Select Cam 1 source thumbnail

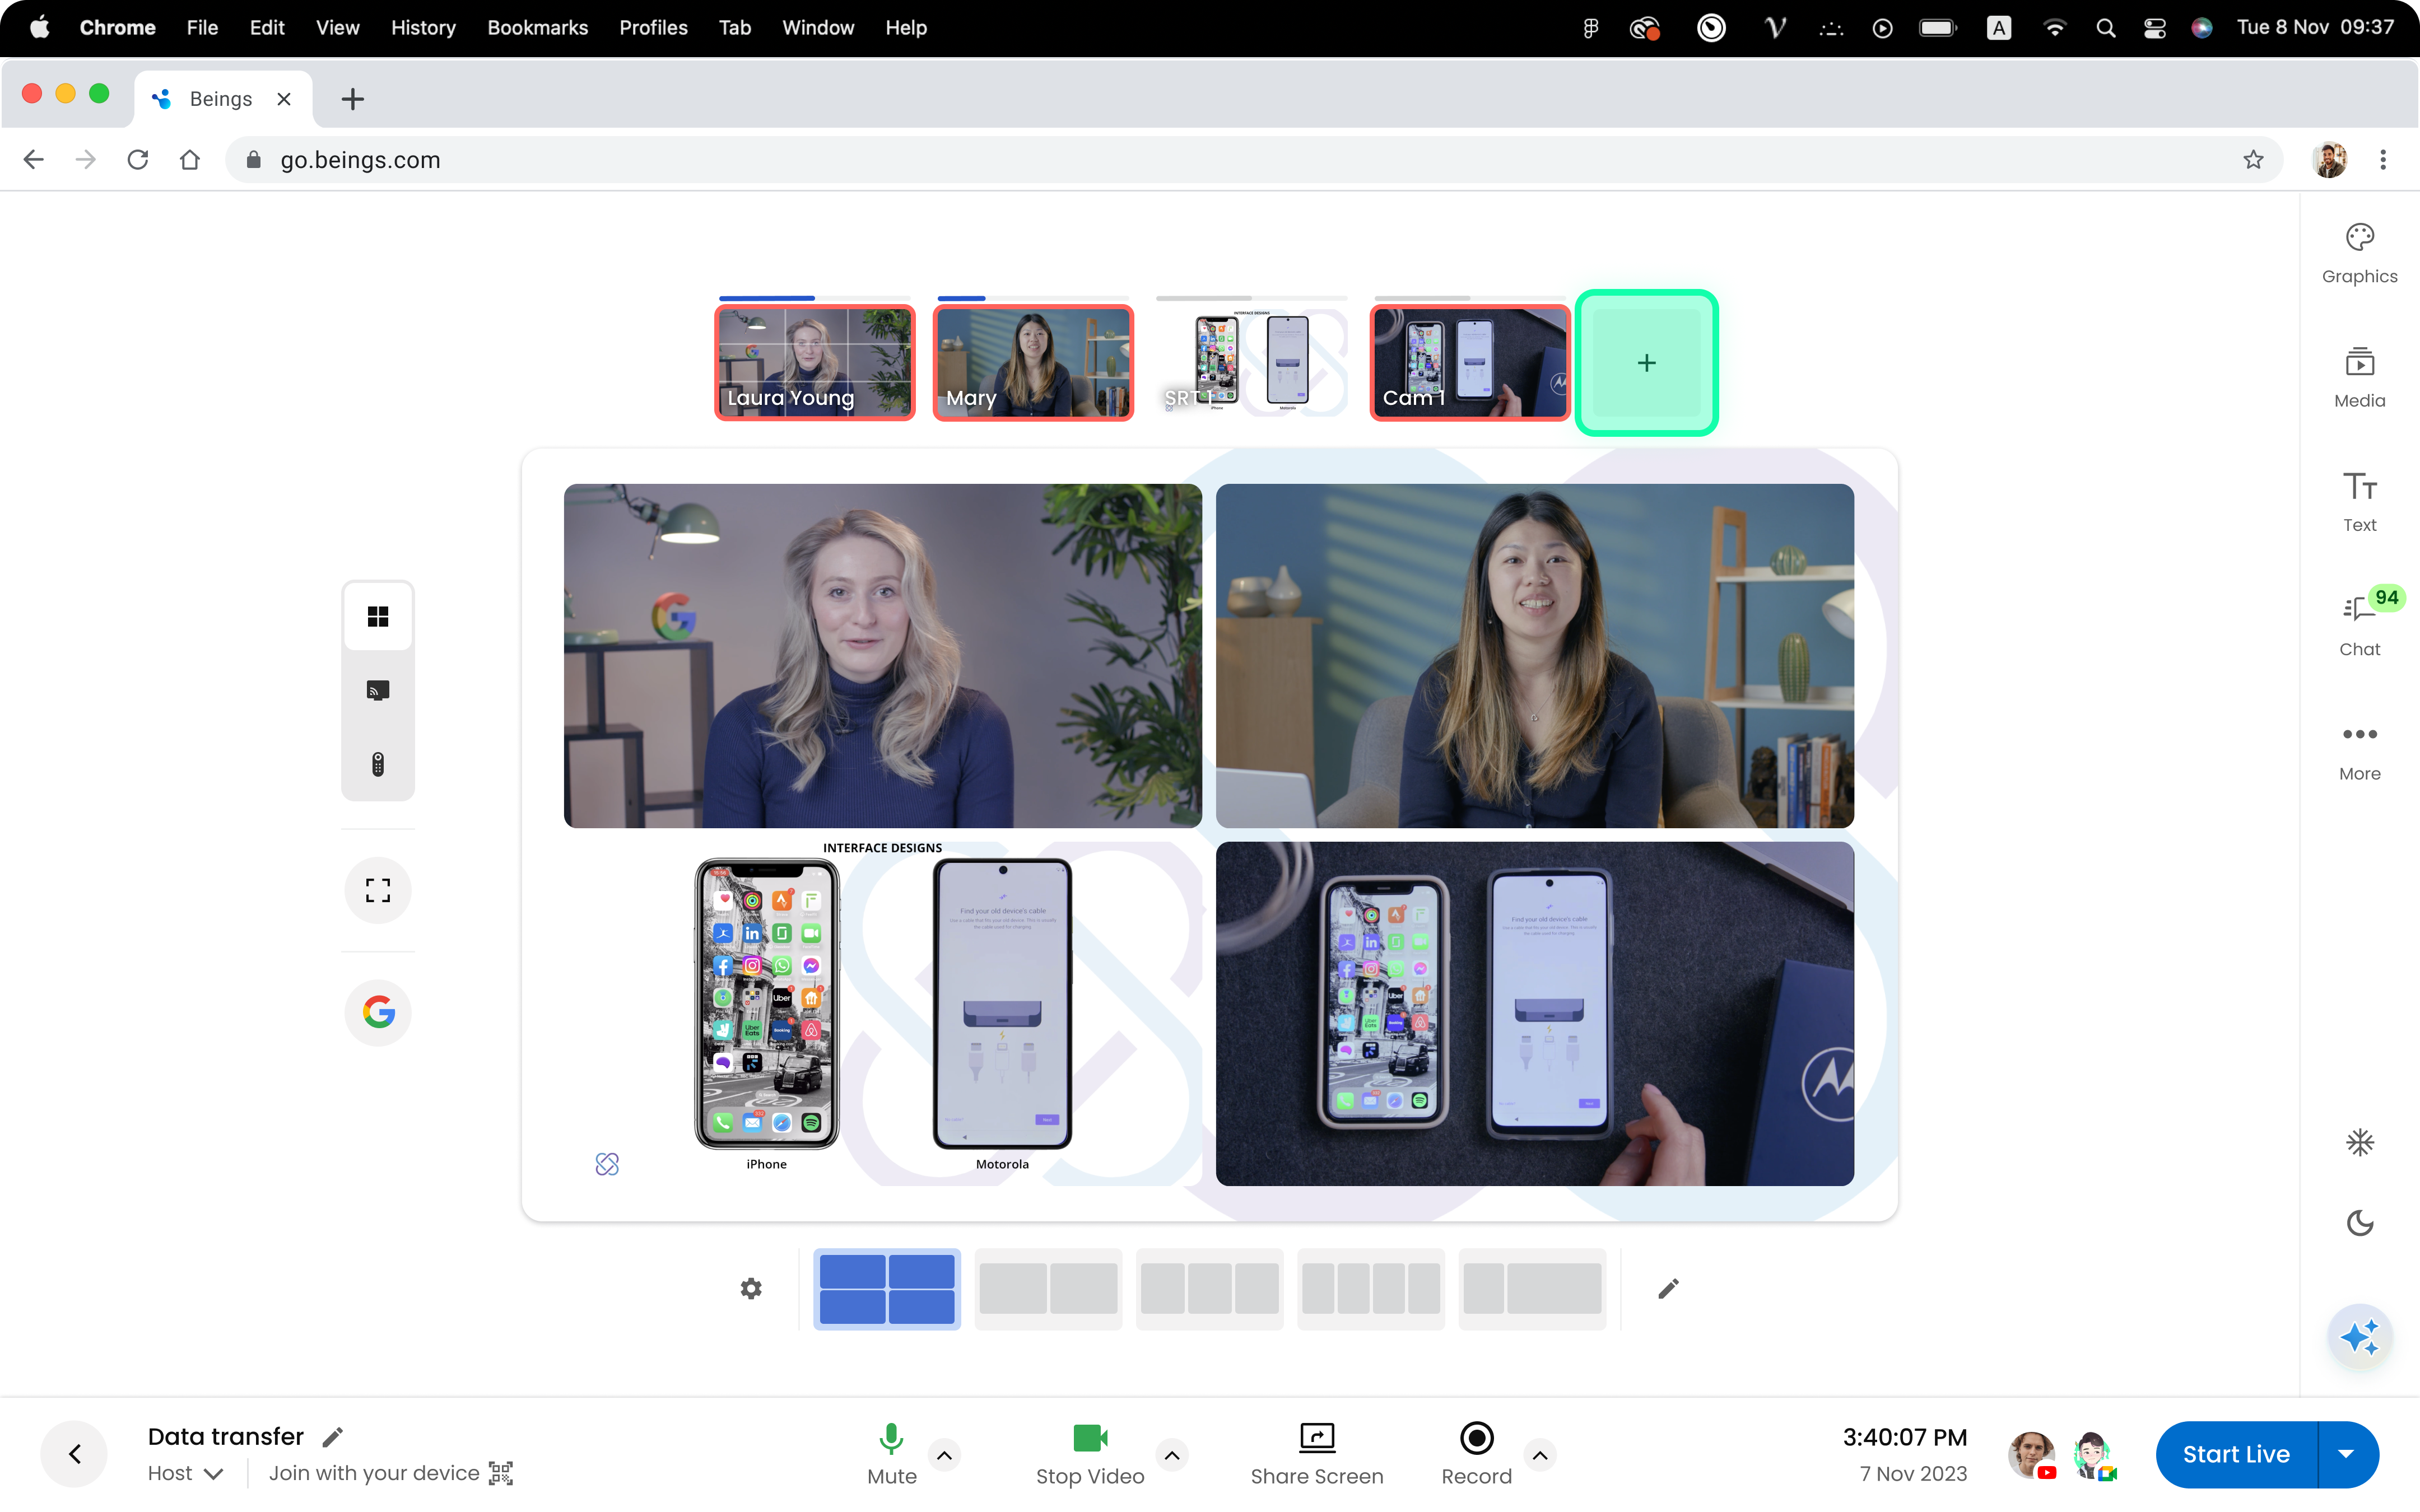(1469, 362)
